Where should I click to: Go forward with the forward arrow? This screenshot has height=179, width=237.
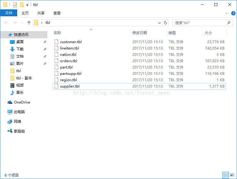click(x=15, y=23)
